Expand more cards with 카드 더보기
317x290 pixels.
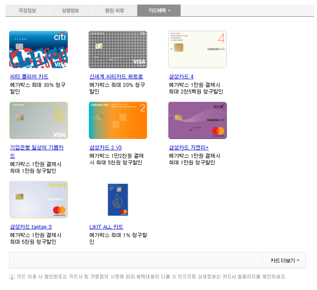284,260
